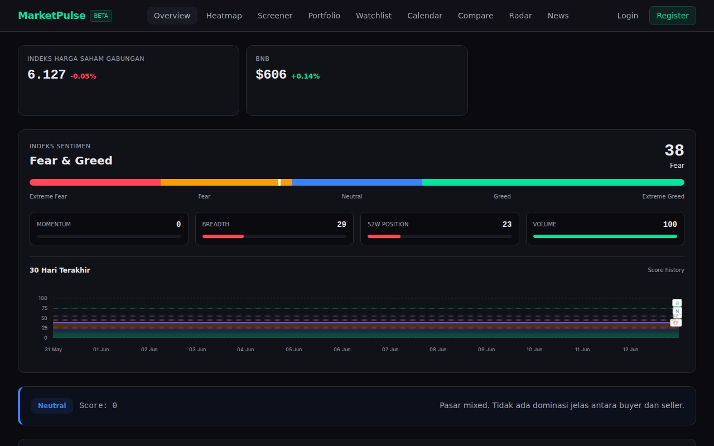Click the Neutral badge in the summary banner
The height and width of the screenshot is (446, 714).
pyautogui.click(x=52, y=406)
